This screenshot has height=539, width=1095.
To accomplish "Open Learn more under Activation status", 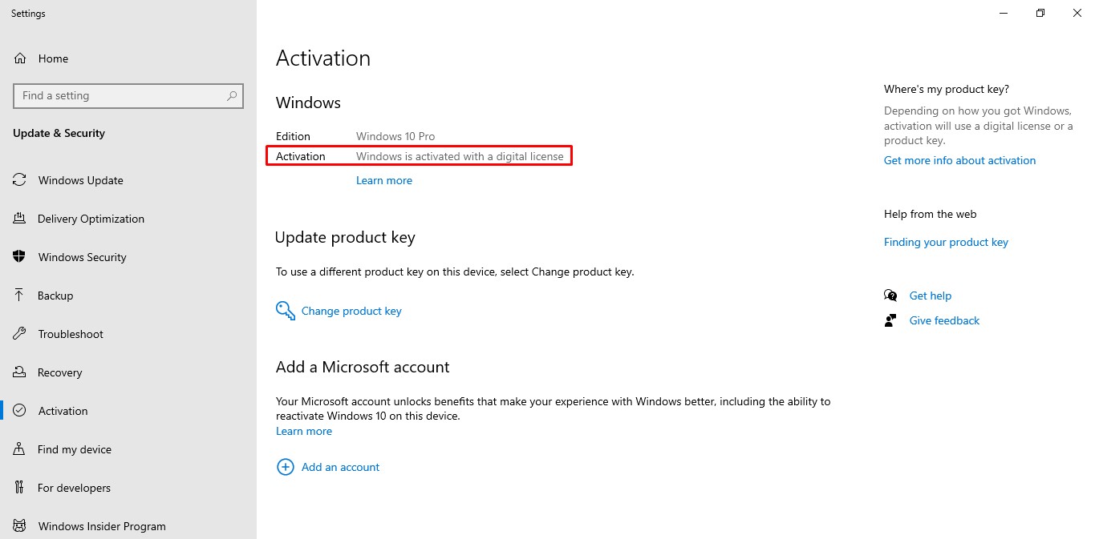I will pos(384,179).
